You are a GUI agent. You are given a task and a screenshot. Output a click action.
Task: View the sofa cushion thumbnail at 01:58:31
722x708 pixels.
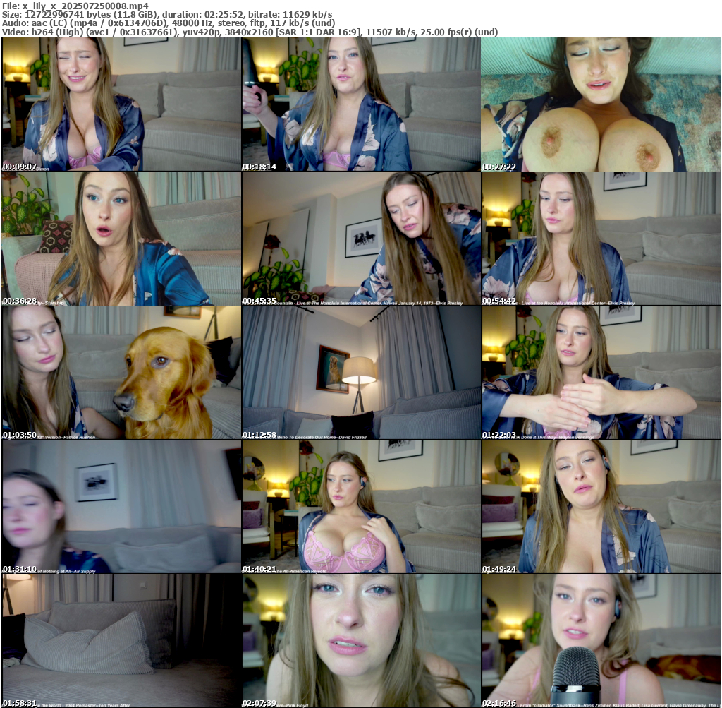click(121, 641)
